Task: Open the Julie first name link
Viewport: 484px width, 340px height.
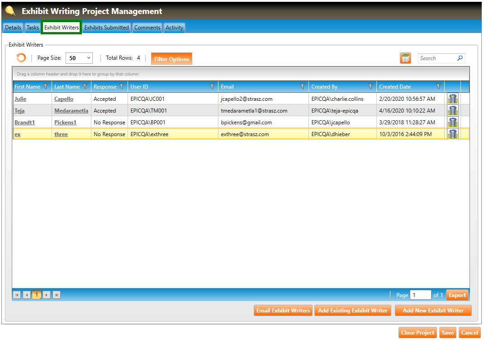Action: (20, 99)
